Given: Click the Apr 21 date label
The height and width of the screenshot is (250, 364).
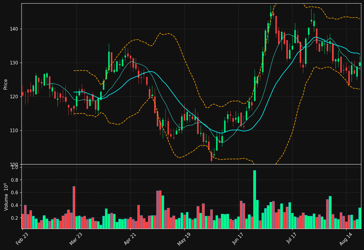Looking at the screenshot, I should (x=130, y=238).
